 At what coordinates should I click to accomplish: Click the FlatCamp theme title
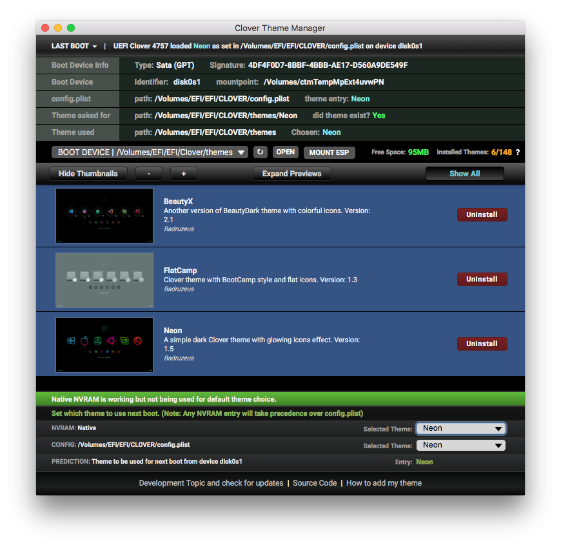pyautogui.click(x=181, y=271)
